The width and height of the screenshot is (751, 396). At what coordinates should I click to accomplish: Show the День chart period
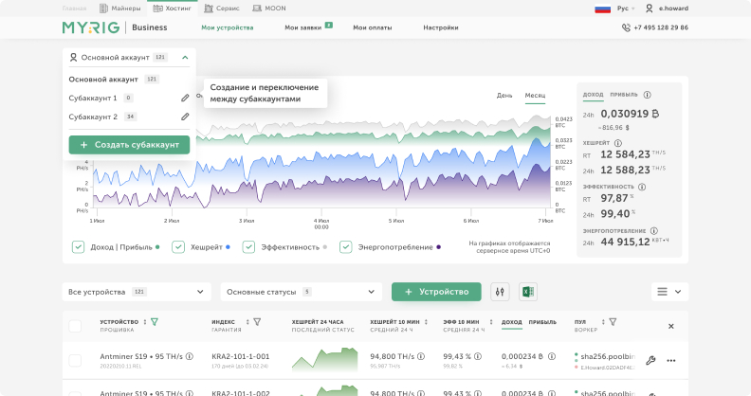click(504, 96)
